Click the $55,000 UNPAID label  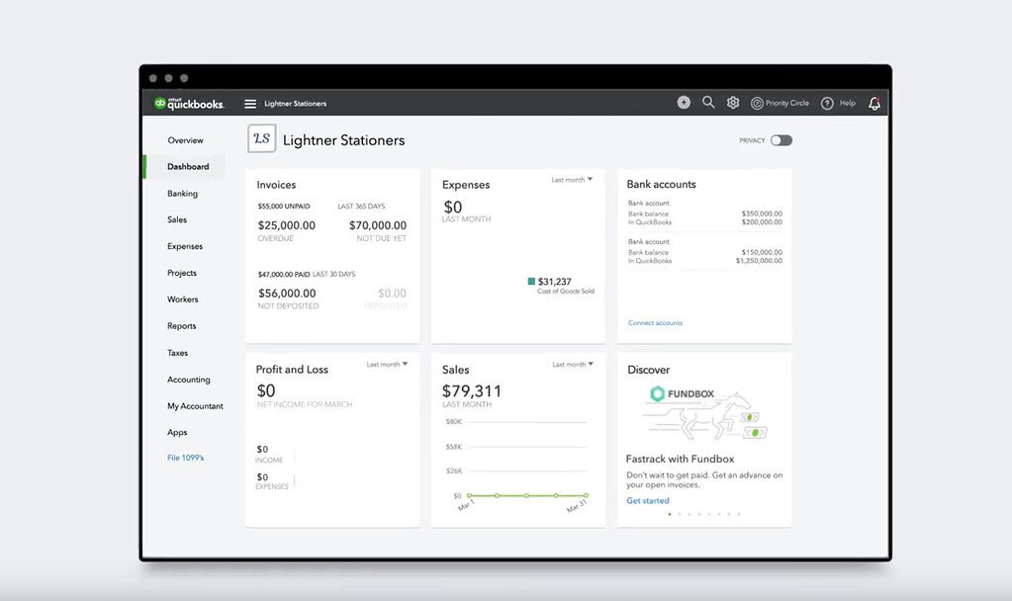coord(284,207)
